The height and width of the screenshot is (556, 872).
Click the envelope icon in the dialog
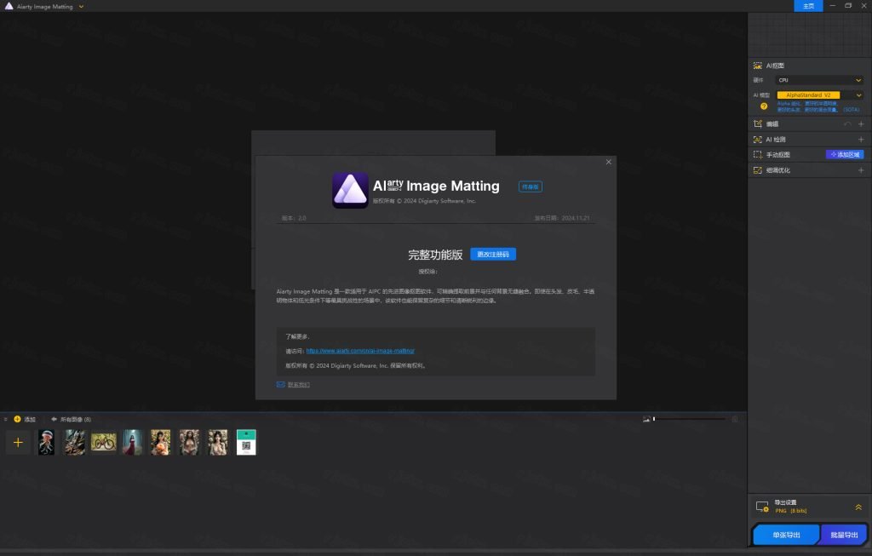point(281,385)
